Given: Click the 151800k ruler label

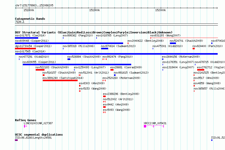Looking at the screenshot, I should (29, 10).
